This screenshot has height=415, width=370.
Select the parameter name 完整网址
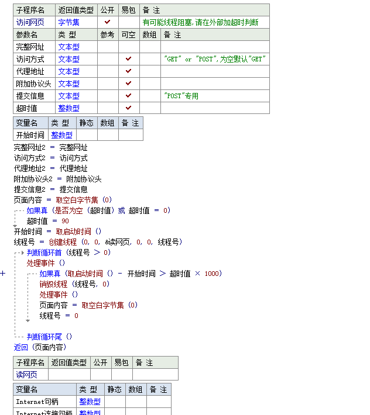click(x=30, y=47)
